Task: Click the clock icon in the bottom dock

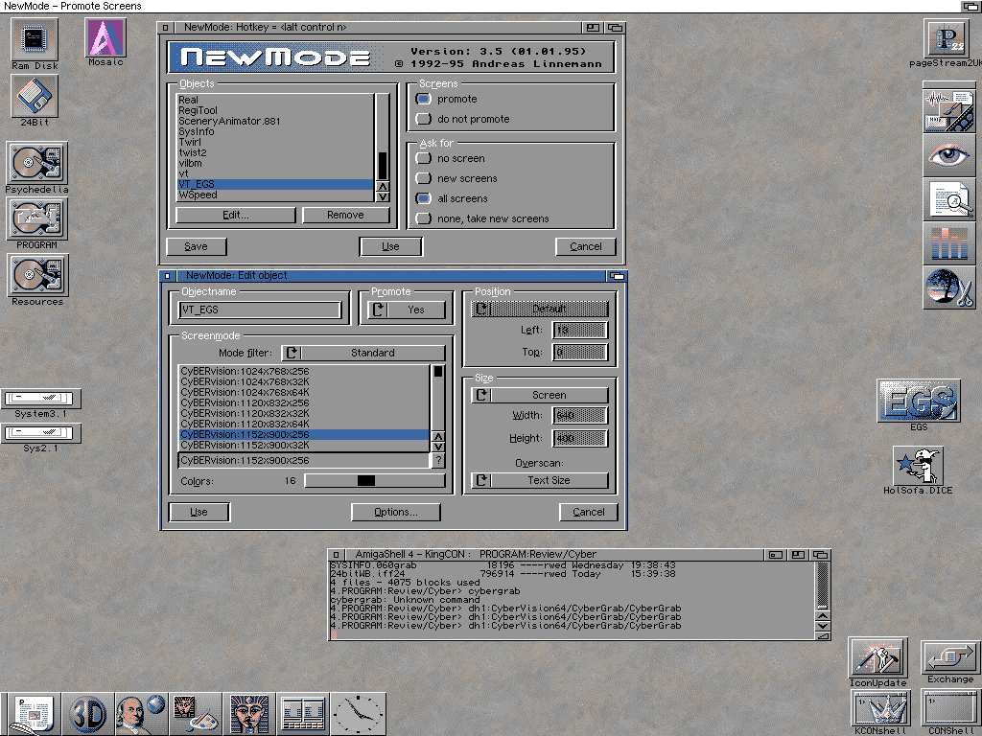Action: coord(359,714)
